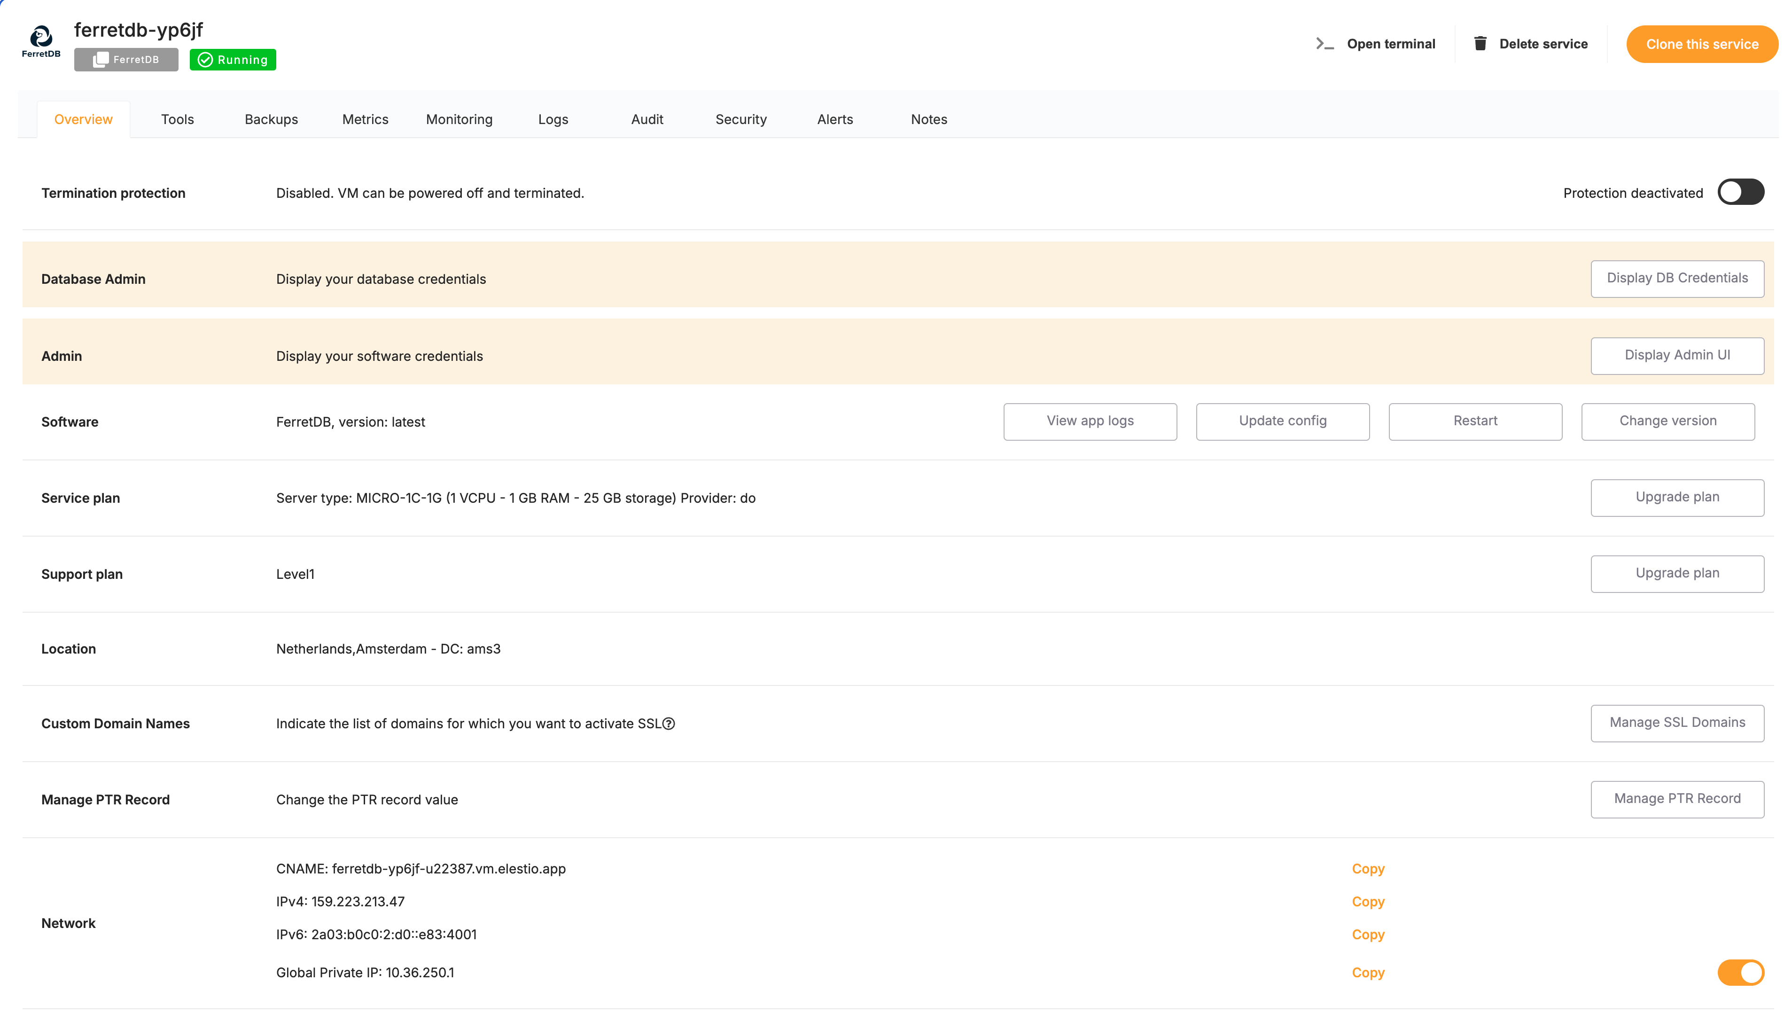The width and height of the screenshot is (1792, 1013).
Task: Switch to the Security tab
Action: [741, 119]
